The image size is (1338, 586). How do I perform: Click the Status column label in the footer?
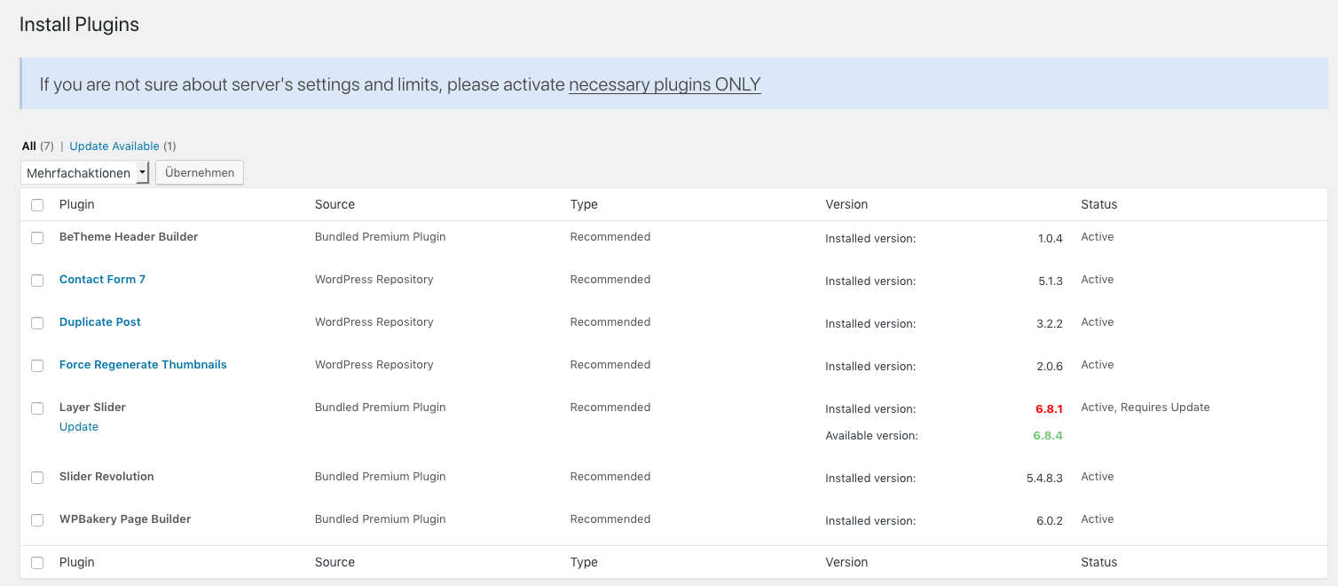coord(1099,562)
